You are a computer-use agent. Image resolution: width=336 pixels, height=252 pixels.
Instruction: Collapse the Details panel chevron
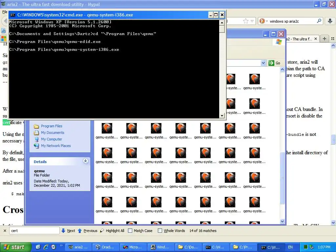pyautogui.click(x=85, y=161)
